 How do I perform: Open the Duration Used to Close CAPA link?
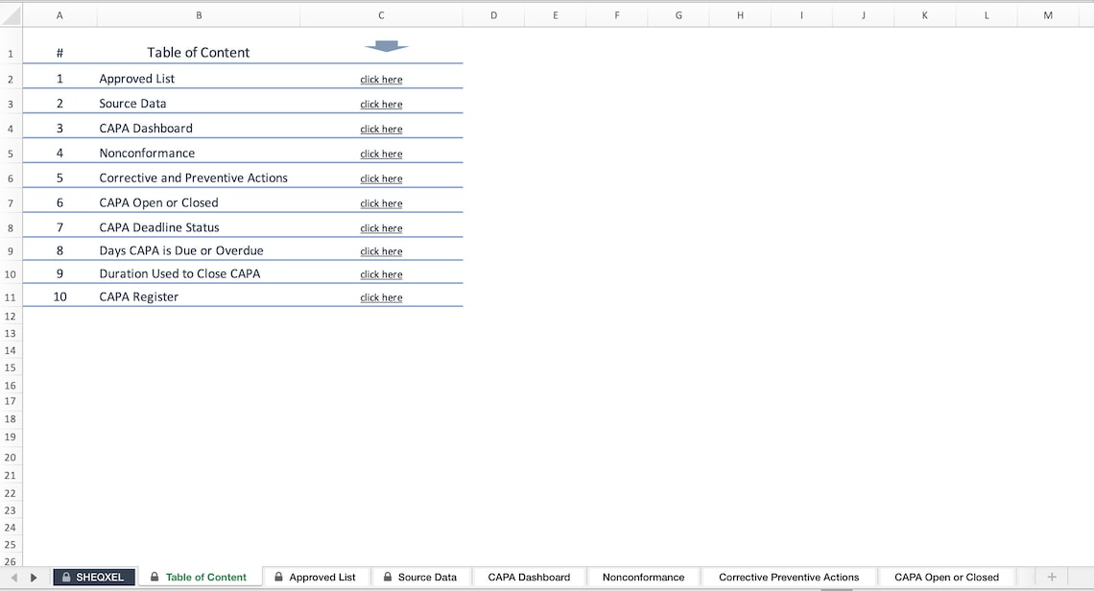[x=381, y=273]
